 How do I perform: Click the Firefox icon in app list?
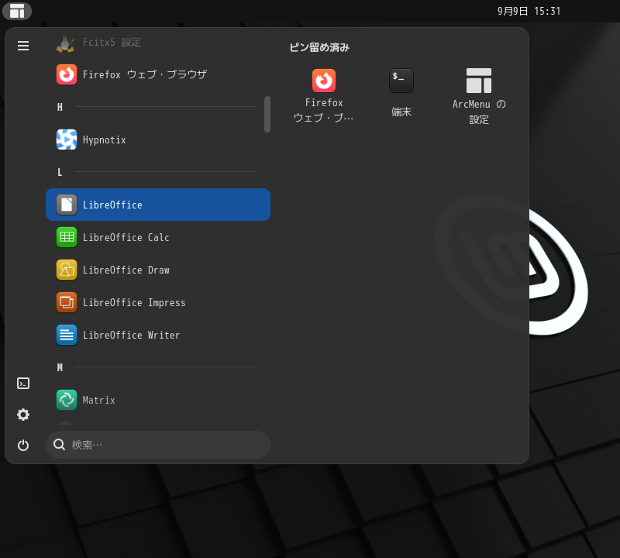(67, 74)
